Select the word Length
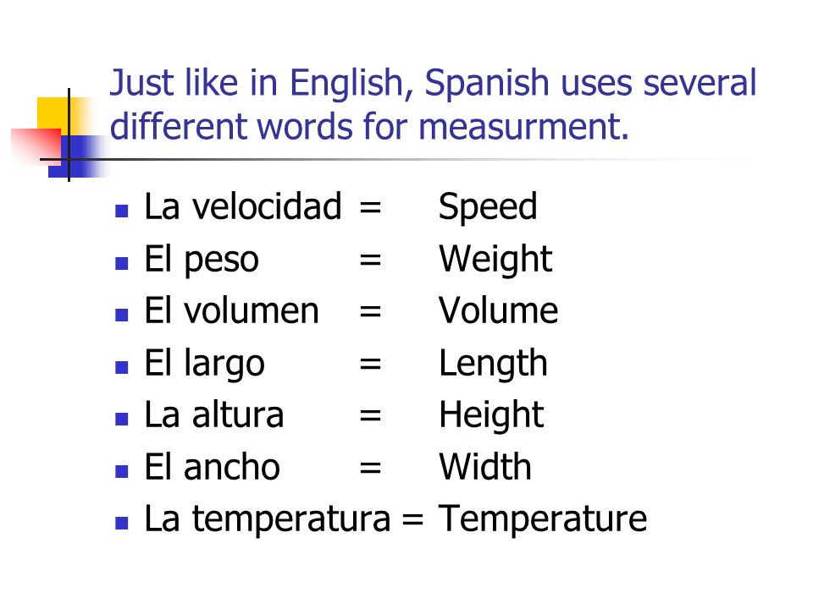Viewport: 813px width, 609px height. (x=493, y=365)
